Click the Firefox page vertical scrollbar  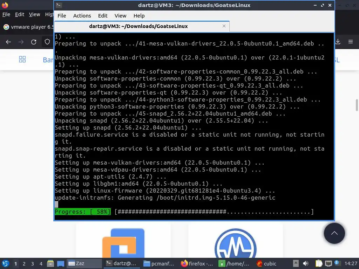tap(357, 105)
